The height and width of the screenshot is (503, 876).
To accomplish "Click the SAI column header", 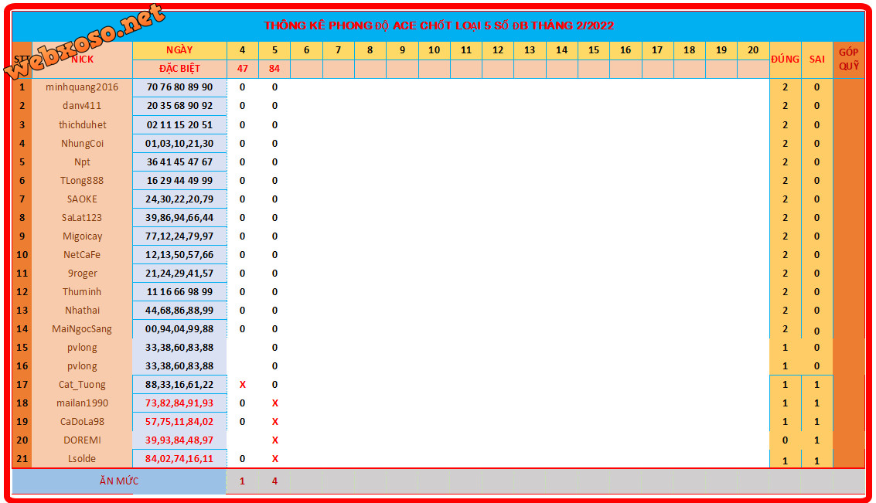I will [x=816, y=59].
